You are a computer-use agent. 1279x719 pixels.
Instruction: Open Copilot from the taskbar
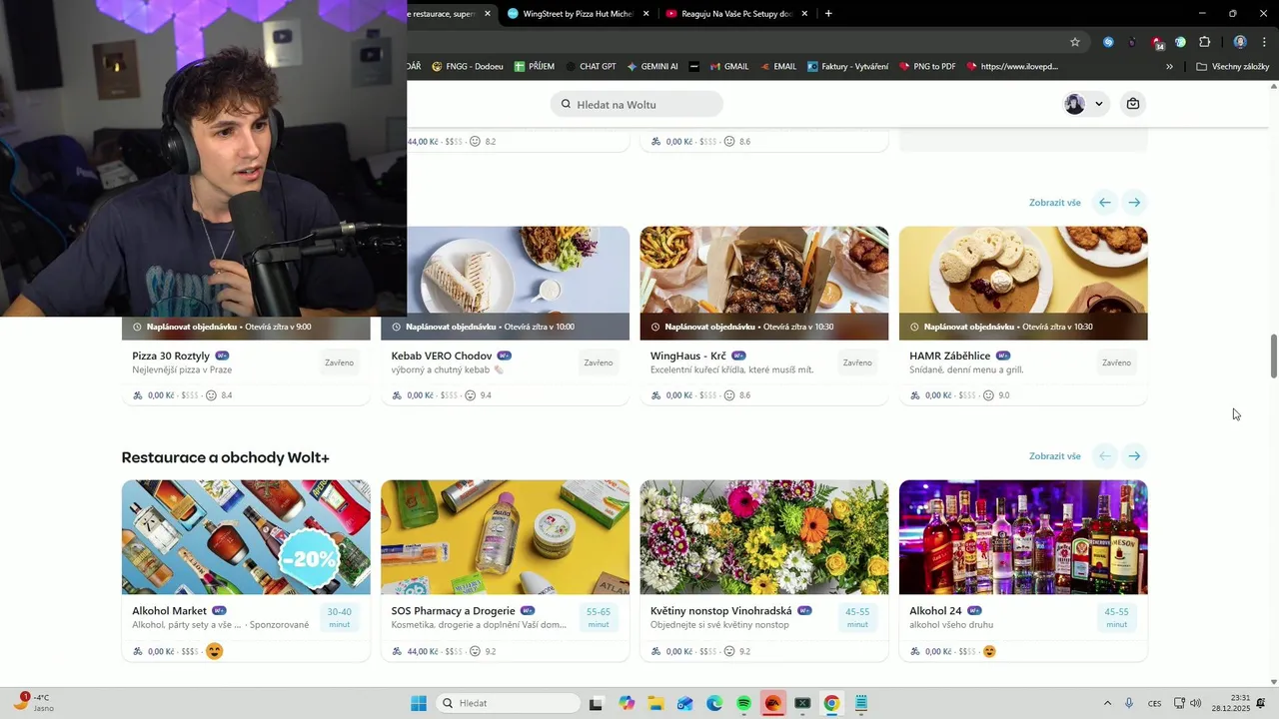tap(627, 703)
